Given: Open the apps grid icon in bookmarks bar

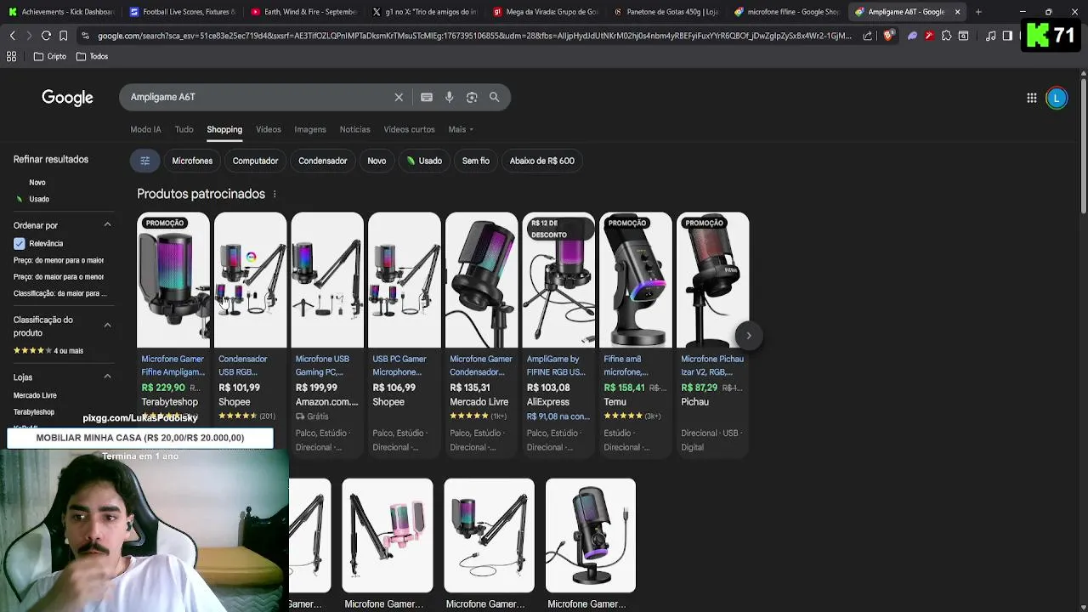Looking at the screenshot, I should coord(11,56).
